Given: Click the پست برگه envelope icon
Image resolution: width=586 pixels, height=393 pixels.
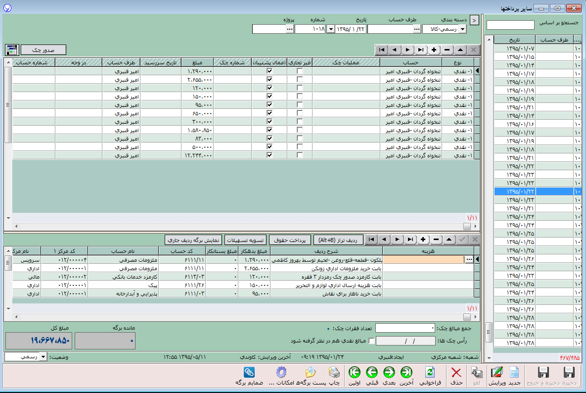Looking at the screenshot, I should pyautogui.click(x=310, y=372).
